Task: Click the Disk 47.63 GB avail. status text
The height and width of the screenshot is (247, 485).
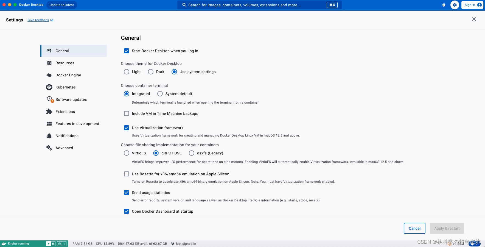Action: tap(142, 244)
